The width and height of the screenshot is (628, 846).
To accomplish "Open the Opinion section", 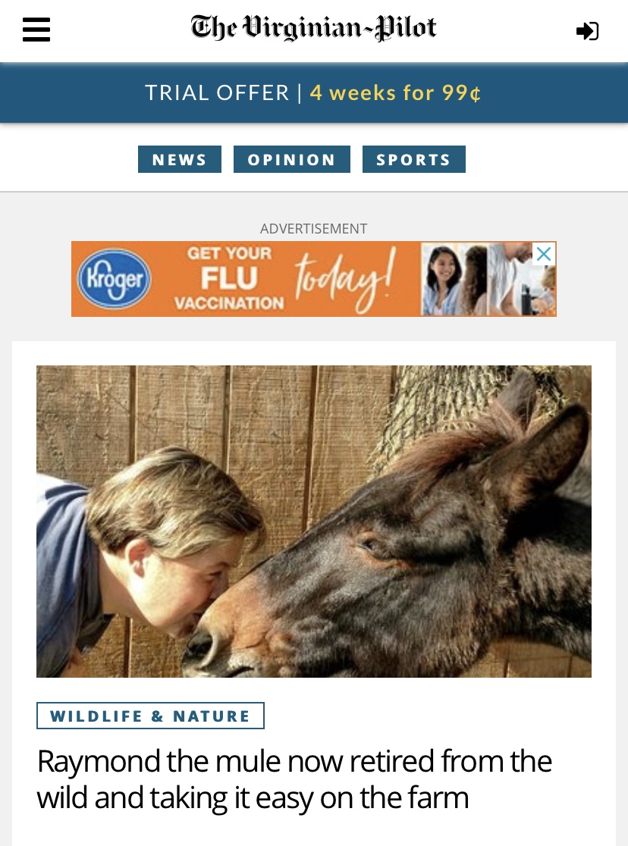I will coord(291,159).
